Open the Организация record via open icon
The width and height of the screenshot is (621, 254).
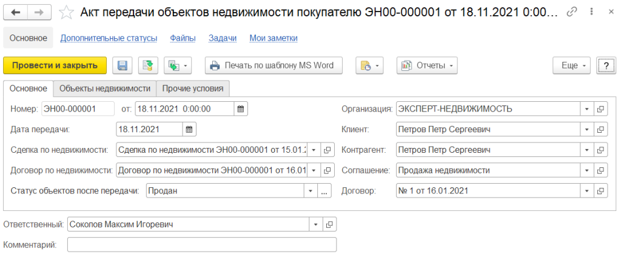pos(600,109)
